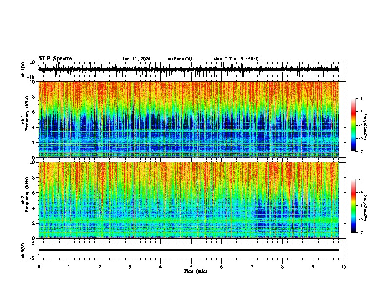The height and width of the screenshot is (299, 387).
Task: Click the "VLF Spectra" plot title
Action: coord(55,59)
